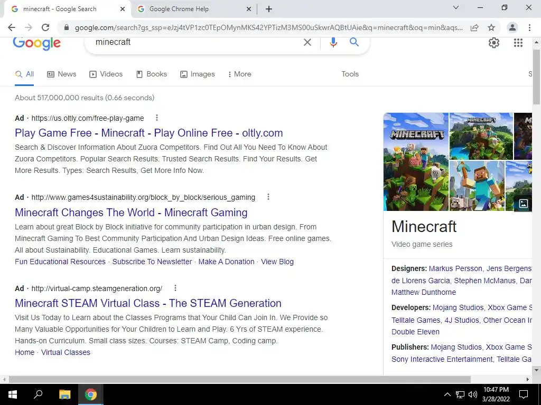Open options for games4sustainability ad
The width and height of the screenshot is (541, 405).
[268, 197]
